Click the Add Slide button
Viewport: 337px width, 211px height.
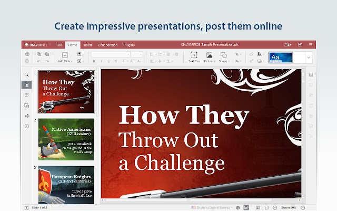tap(65, 57)
